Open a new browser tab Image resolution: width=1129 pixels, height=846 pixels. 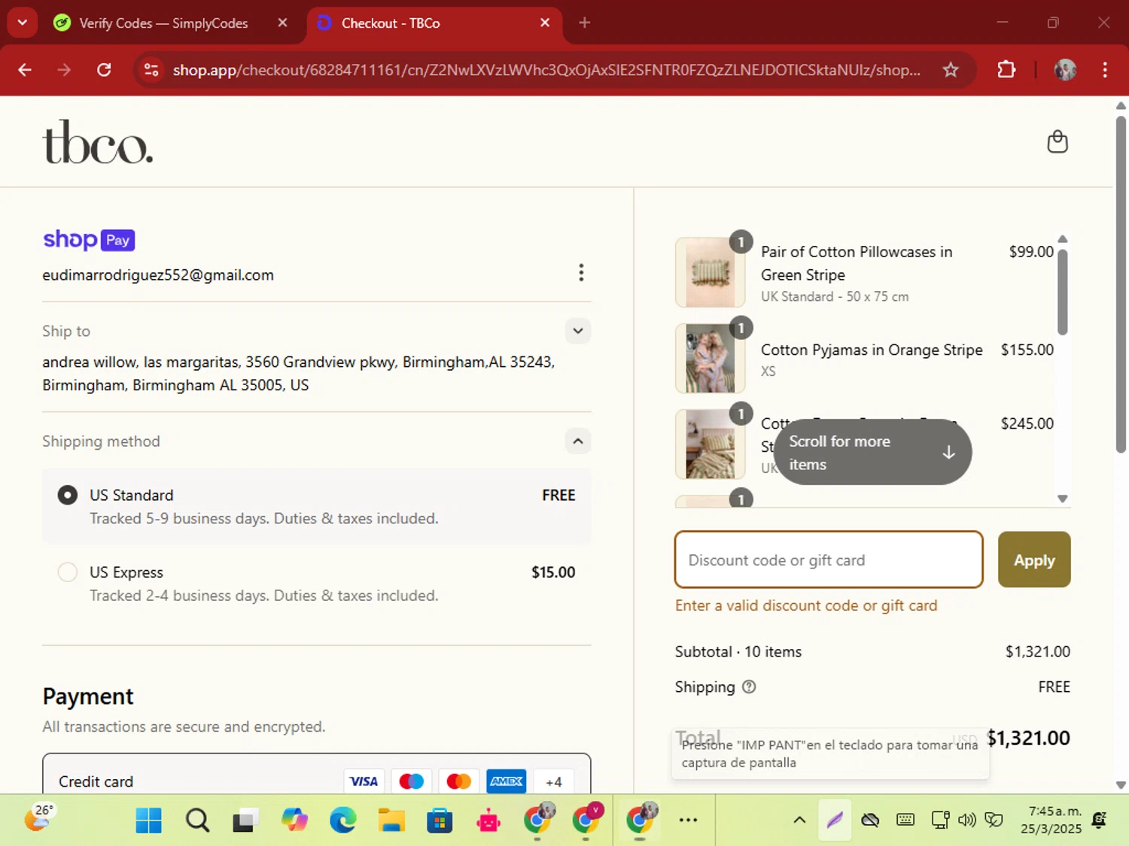tap(584, 23)
